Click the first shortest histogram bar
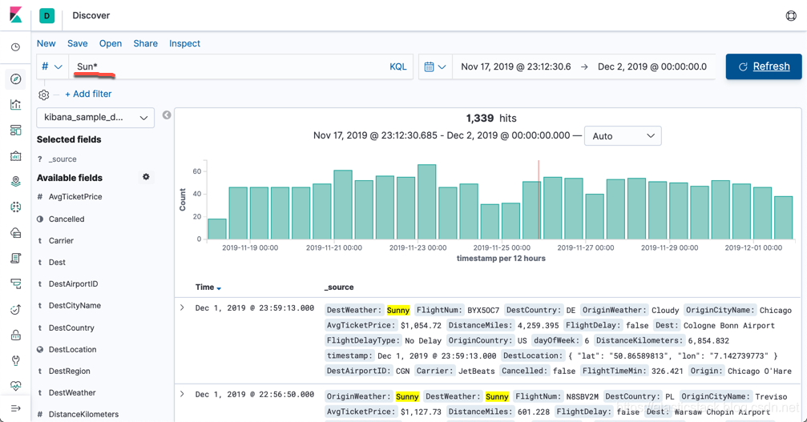 [x=217, y=229]
